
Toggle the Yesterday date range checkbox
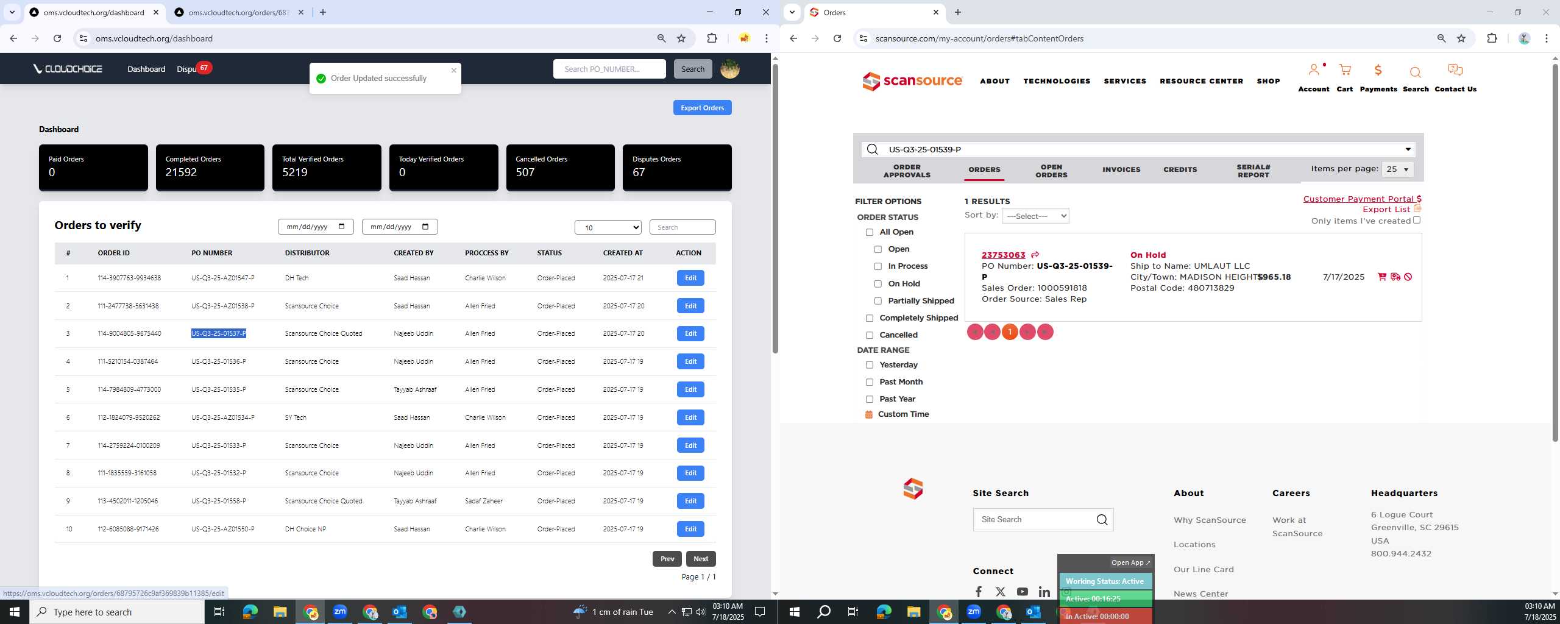(870, 365)
